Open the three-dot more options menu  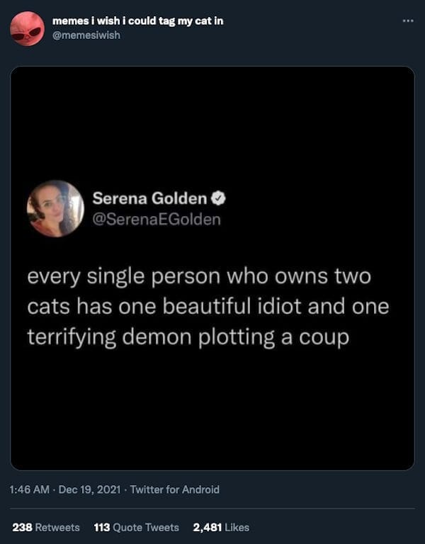point(408,21)
